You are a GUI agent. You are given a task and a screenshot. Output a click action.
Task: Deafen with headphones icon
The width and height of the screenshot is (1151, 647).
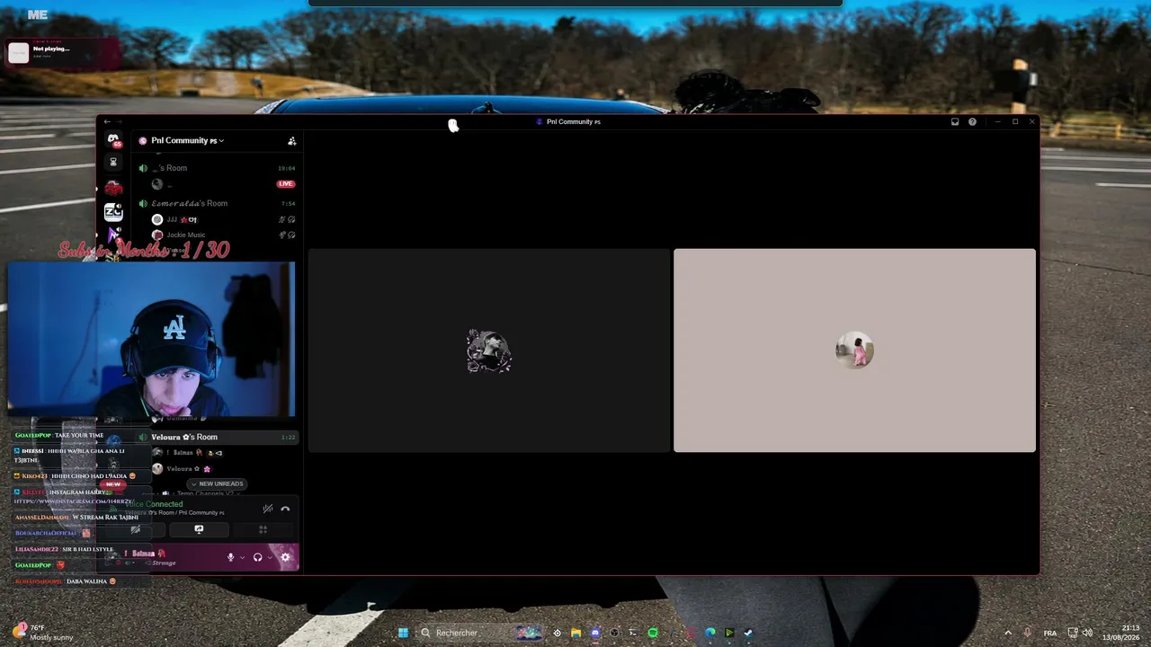(x=257, y=557)
